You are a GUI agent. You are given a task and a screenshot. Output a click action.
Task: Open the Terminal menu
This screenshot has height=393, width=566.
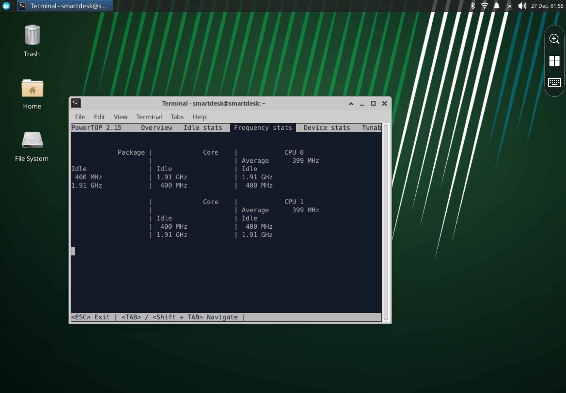[x=149, y=117]
